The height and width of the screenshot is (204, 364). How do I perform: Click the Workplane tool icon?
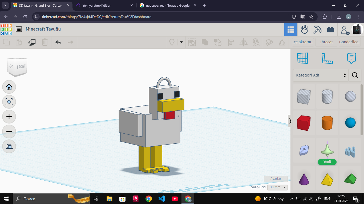(x=302, y=58)
